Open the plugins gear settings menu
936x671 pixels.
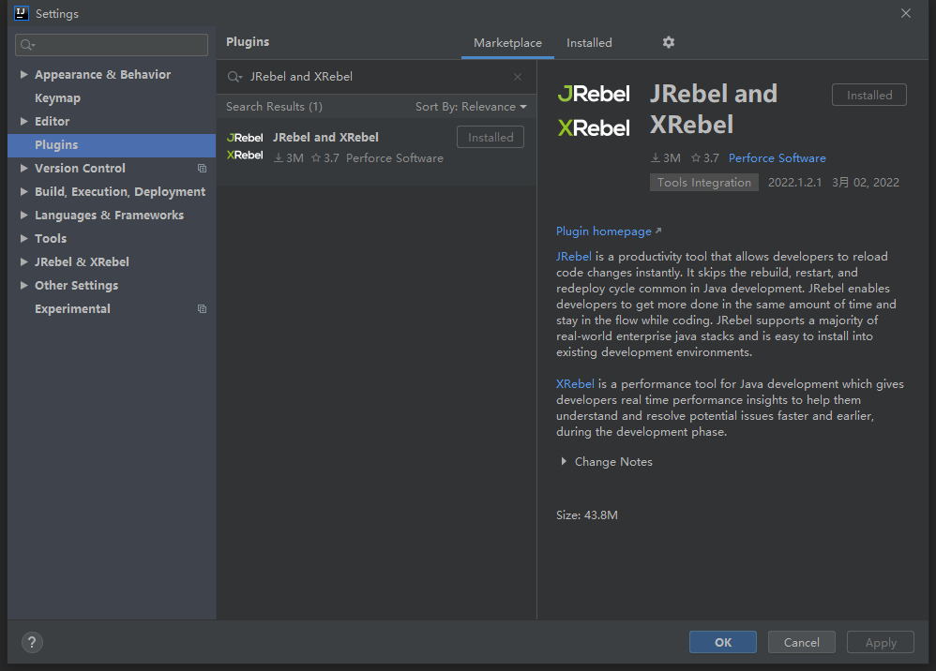pyautogui.click(x=669, y=42)
